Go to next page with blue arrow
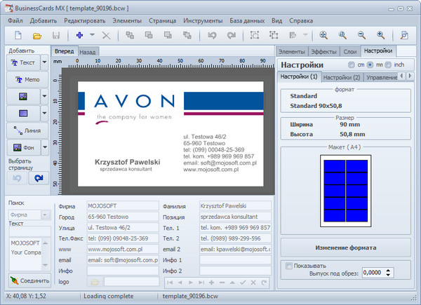This screenshot has width=421, height=305. (x=37, y=178)
